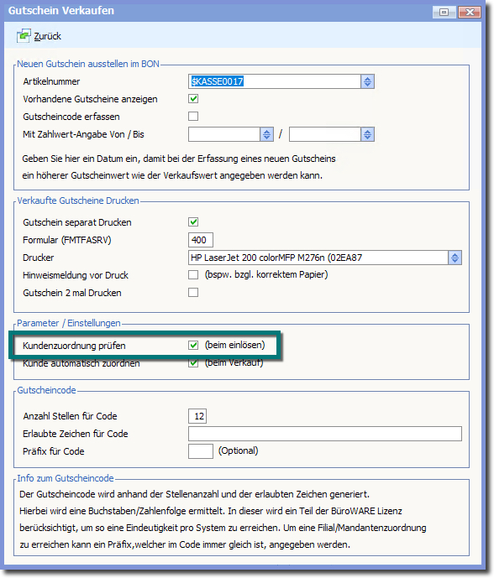Open the Zahlwert Bis field spinner icon
Viewport: 494px width, 578px height.
point(367,134)
